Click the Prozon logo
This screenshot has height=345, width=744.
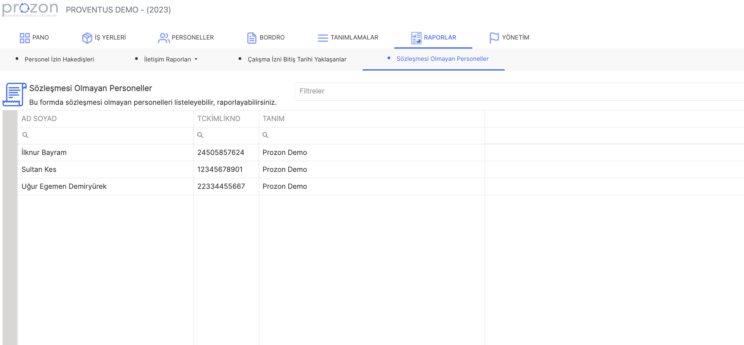click(30, 9)
